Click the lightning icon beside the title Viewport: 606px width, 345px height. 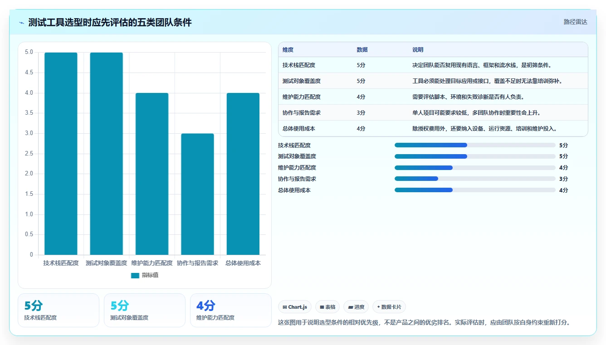[22, 23]
